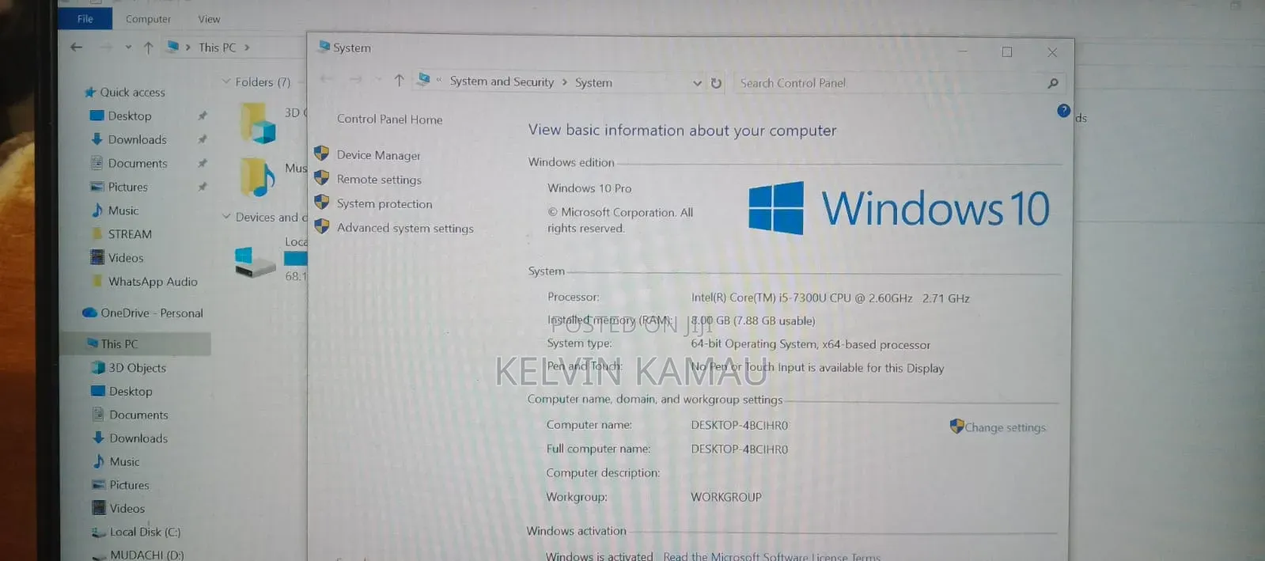Read the Microsoft Software License Terms link
The image size is (1265, 561).
(771, 556)
